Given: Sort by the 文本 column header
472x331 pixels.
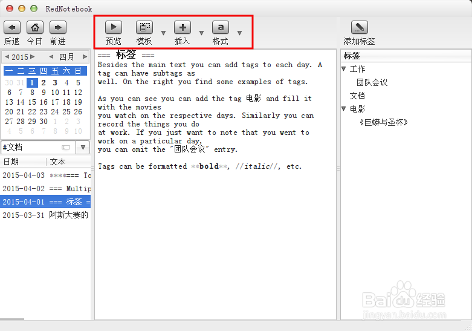Looking at the screenshot, I should click(69, 162).
